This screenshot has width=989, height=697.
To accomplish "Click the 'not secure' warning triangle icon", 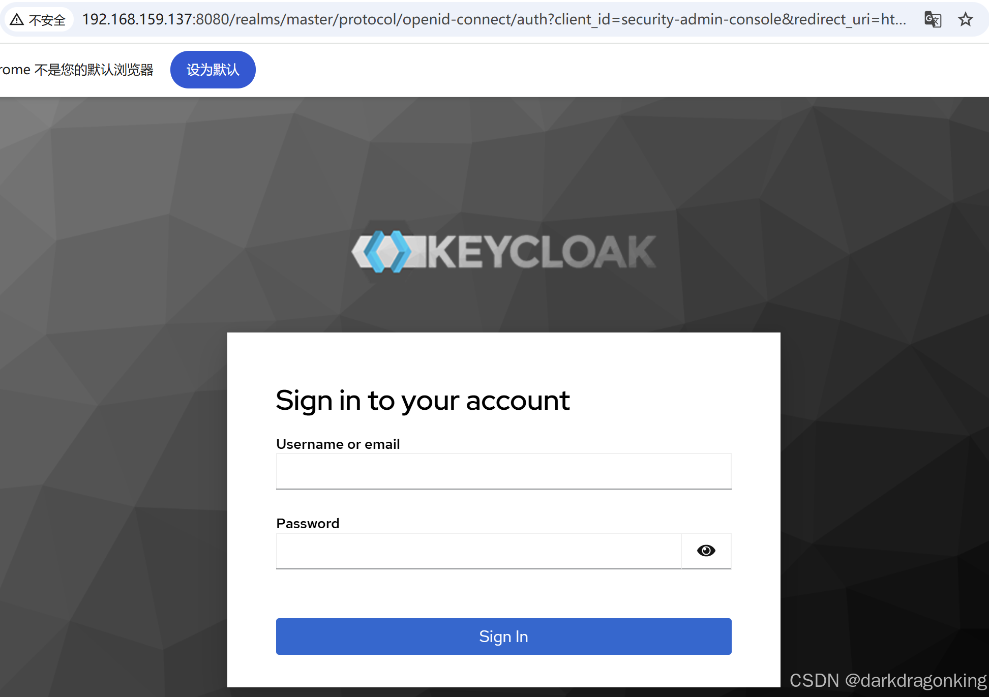I will pos(17,18).
